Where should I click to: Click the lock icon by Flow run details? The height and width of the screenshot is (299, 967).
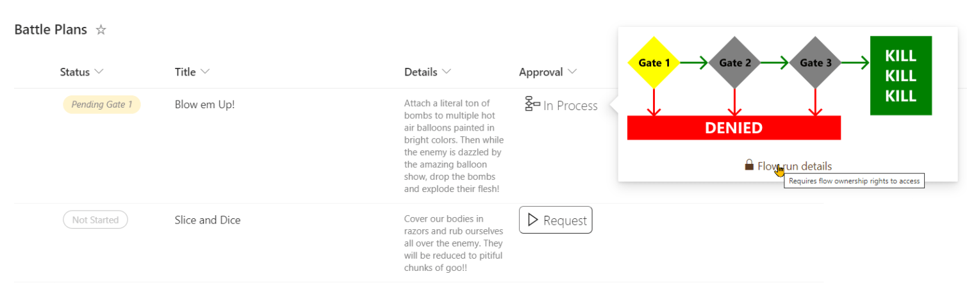(x=748, y=165)
